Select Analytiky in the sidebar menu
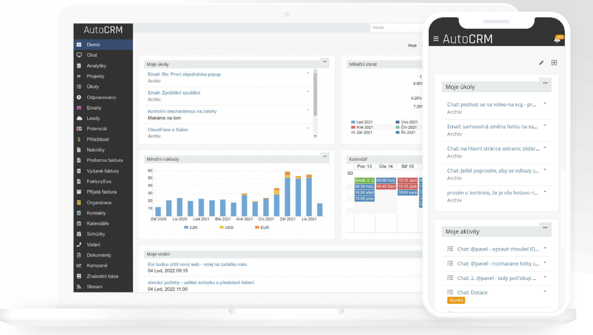 point(96,66)
